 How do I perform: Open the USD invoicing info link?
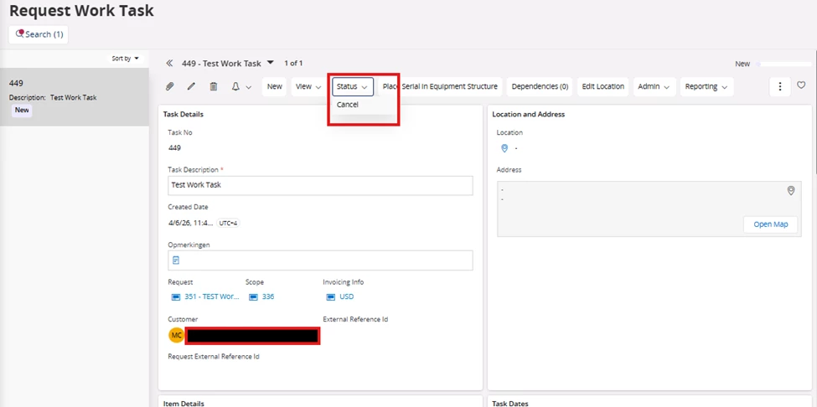347,296
